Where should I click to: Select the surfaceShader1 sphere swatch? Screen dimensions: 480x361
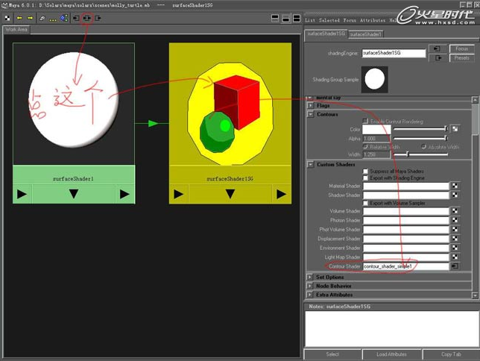pos(74,104)
